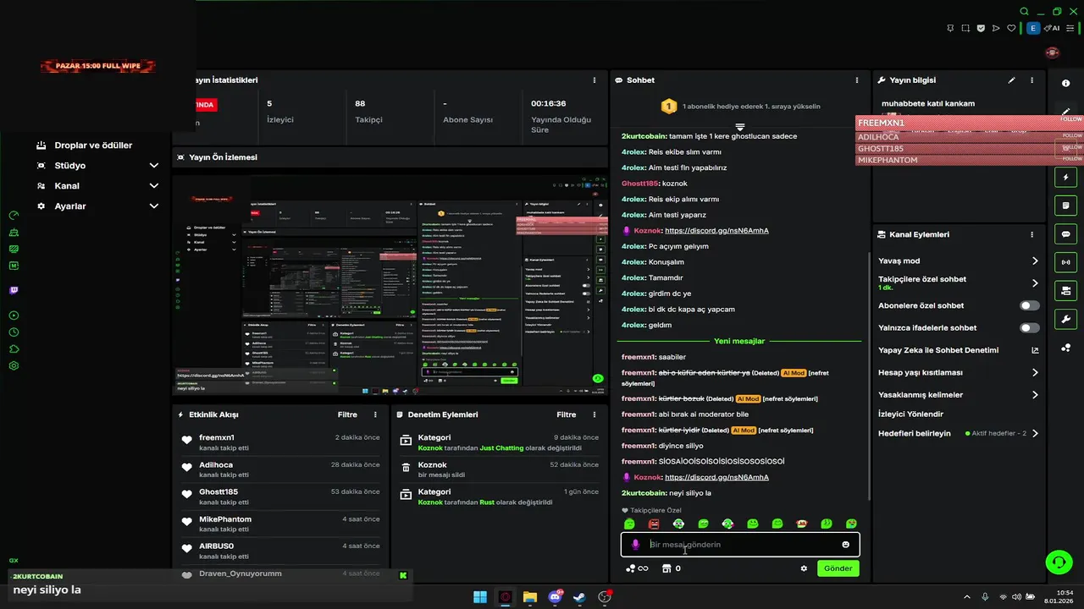
Task: Click the heart icon in browser toolbar
Action: pyautogui.click(x=1011, y=28)
